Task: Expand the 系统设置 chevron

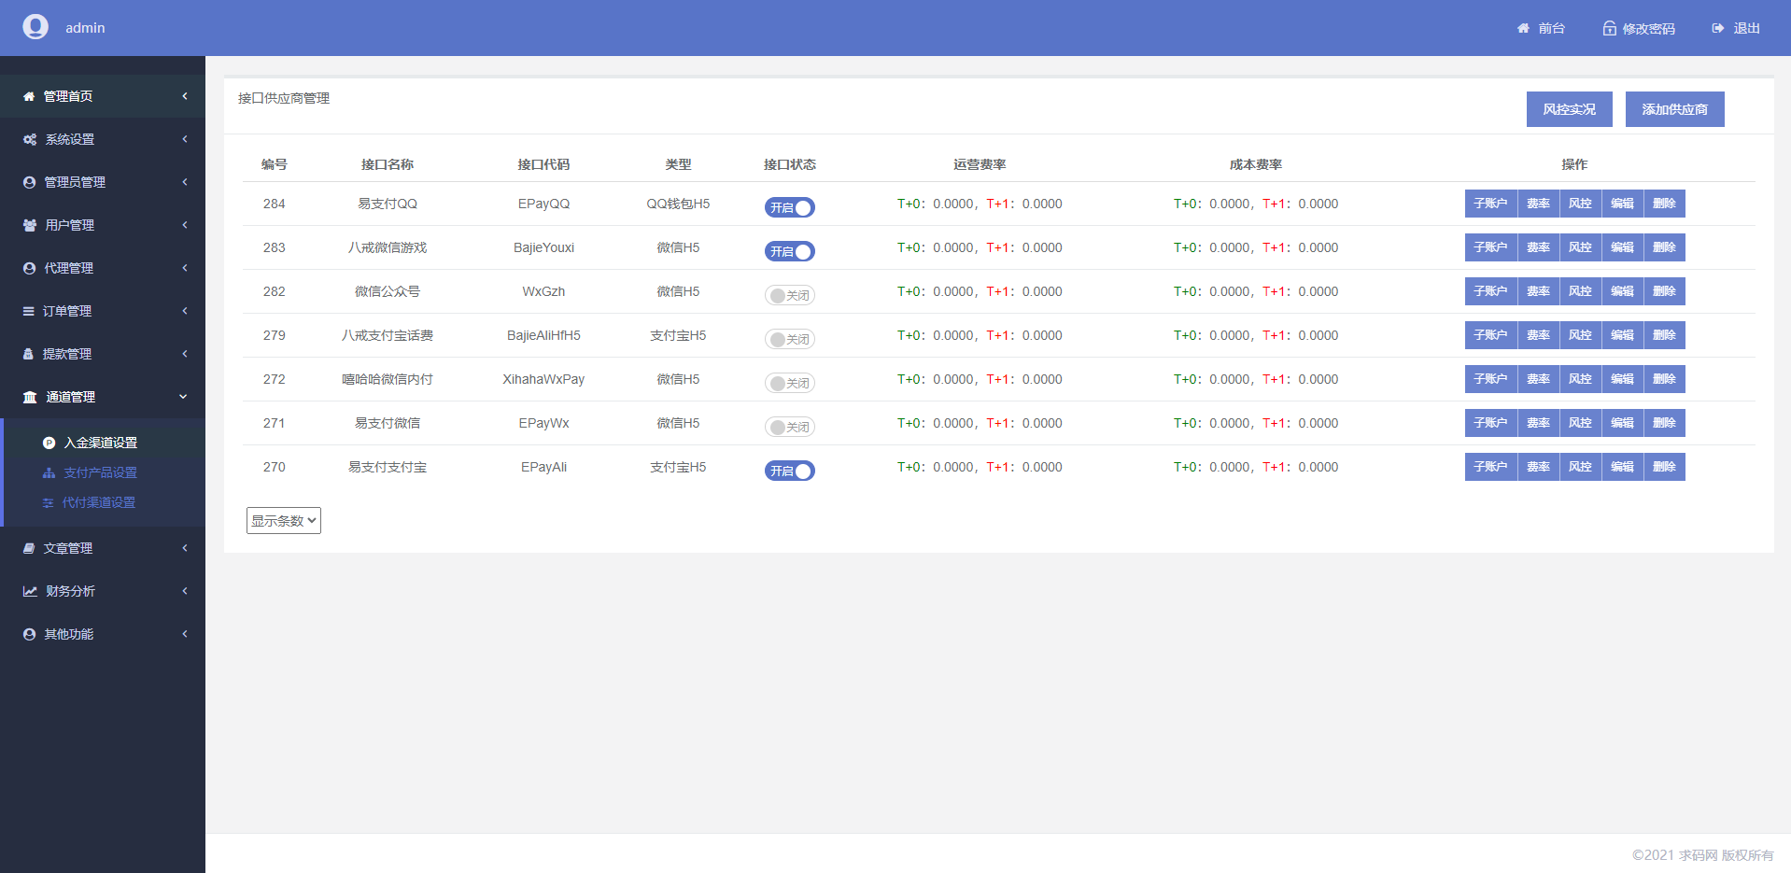Action: (185, 139)
